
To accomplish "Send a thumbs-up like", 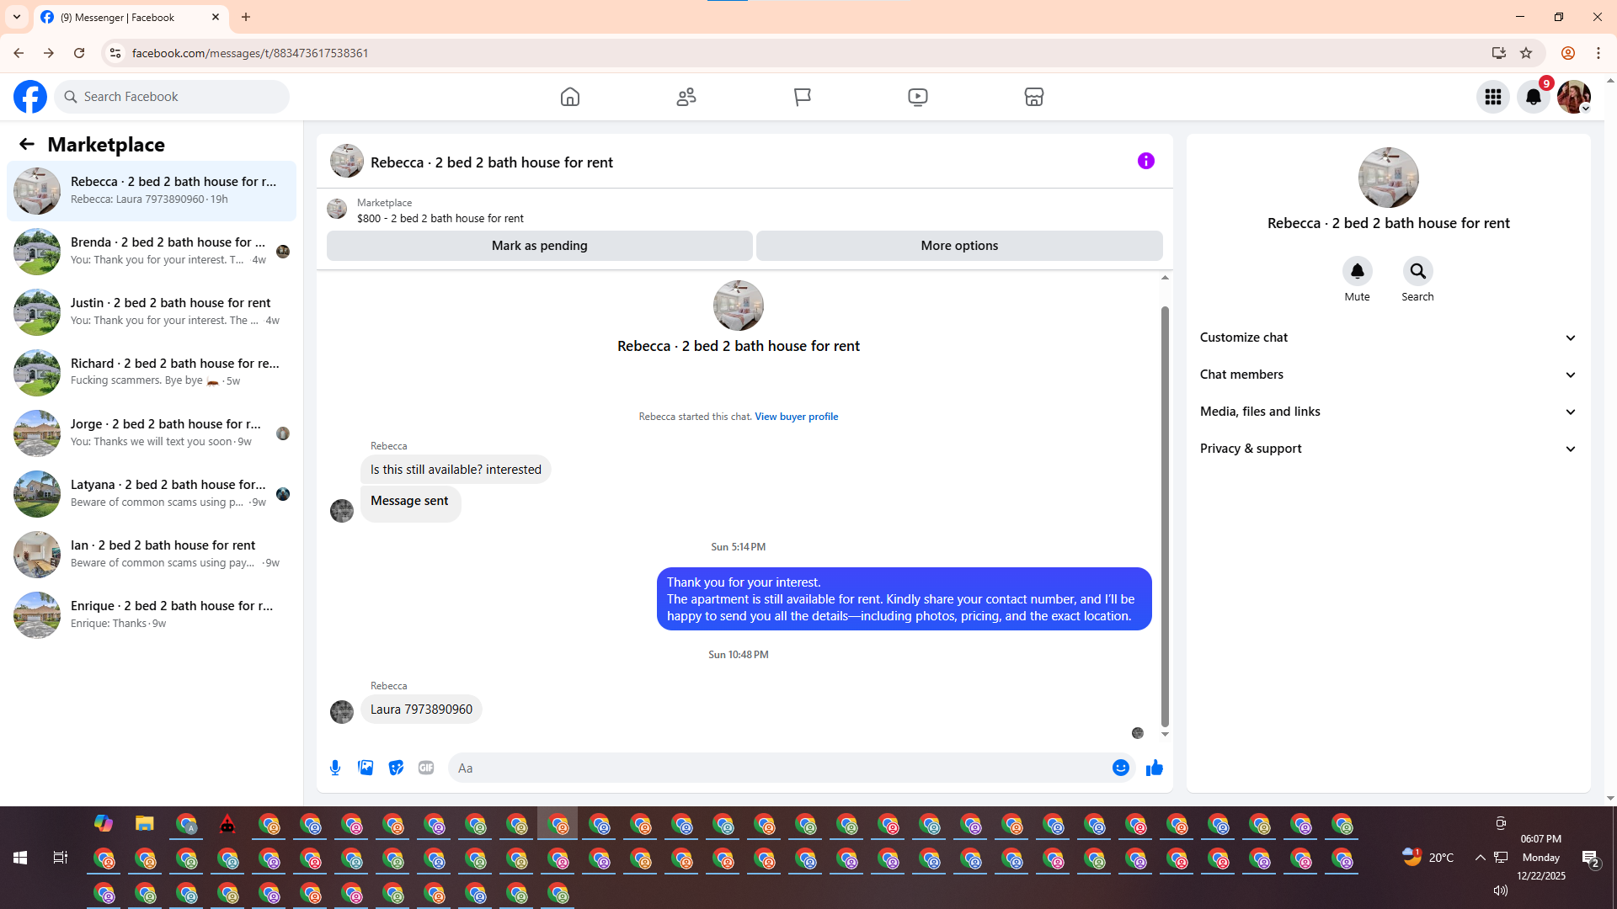I will (1154, 768).
